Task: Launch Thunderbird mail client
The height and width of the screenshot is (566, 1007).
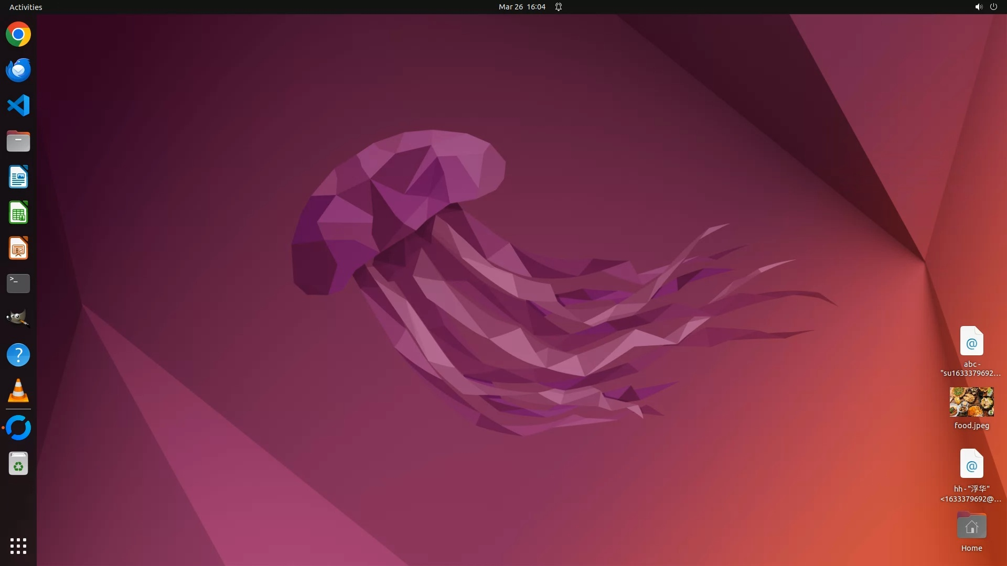Action: 18,70
